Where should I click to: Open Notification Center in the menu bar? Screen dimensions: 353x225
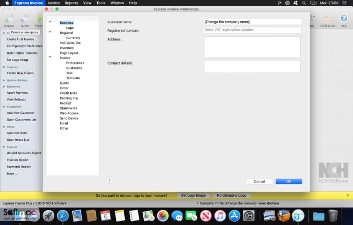345,3
